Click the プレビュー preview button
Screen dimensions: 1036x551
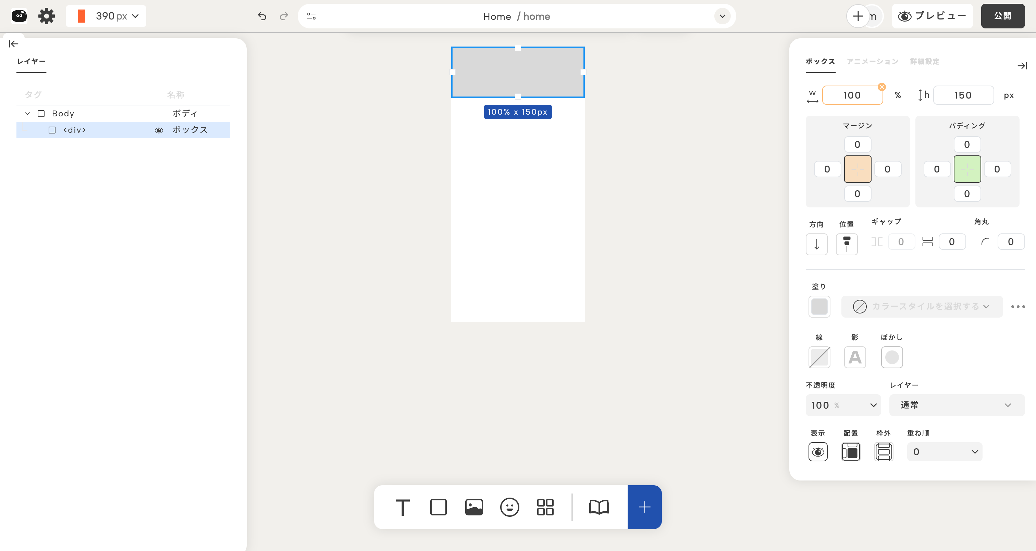click(x=932, y=16)
